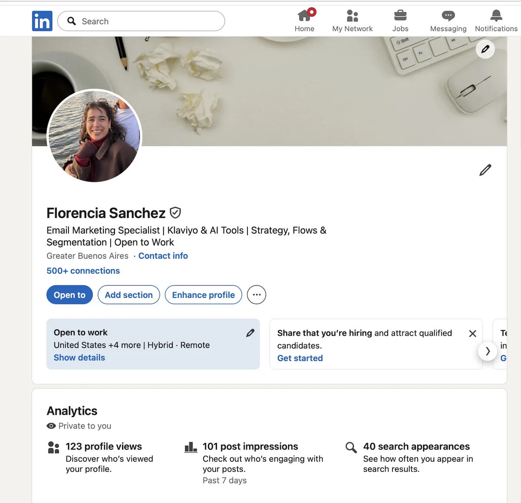This screenshot has width=521, height=503.
Task: Click the Greater Buenos Aires location text
Action: (x=88, y=256)
